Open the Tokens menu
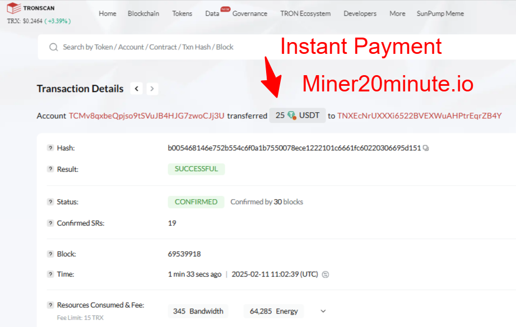 182,13
